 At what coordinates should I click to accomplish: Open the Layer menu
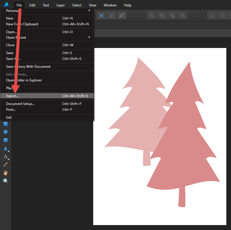(x=61, y=5)
